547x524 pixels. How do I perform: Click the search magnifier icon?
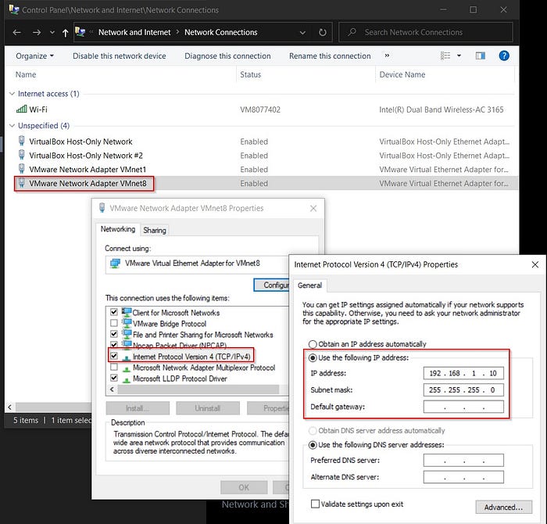click(352, 32)
